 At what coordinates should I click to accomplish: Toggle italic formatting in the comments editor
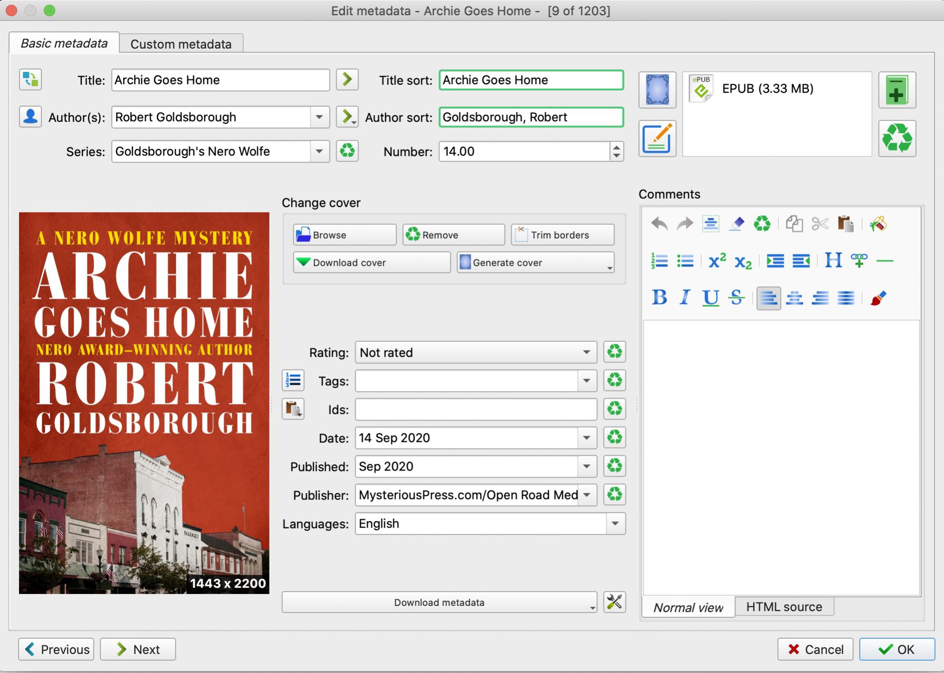coord(685,298)
